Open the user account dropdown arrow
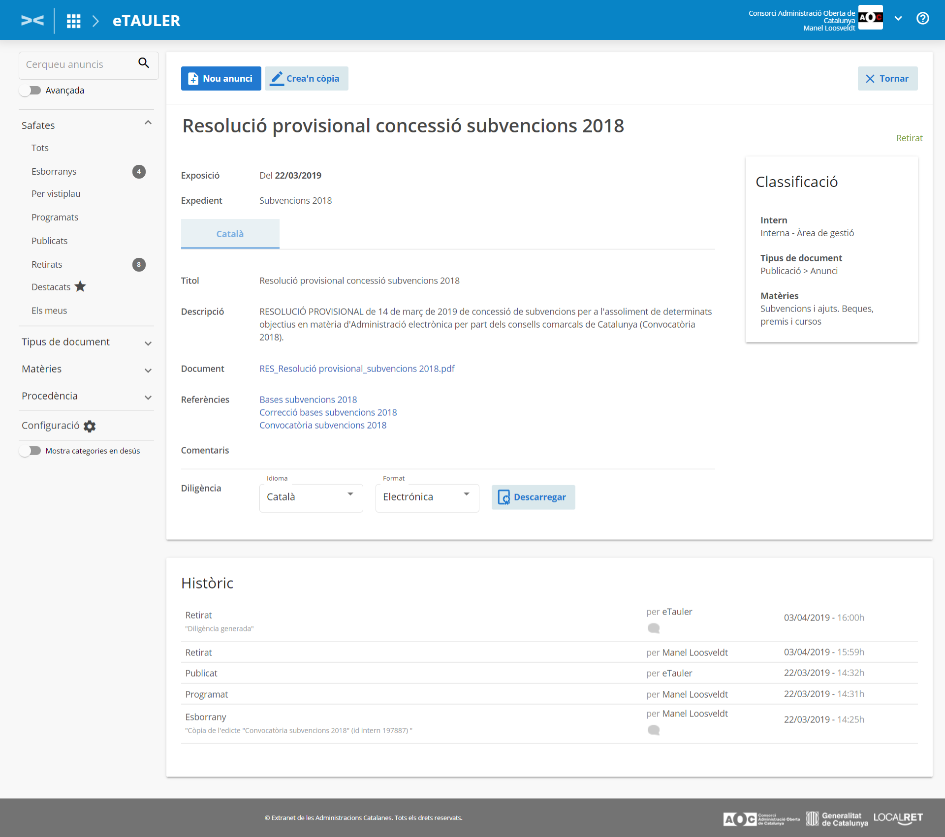 898,19
